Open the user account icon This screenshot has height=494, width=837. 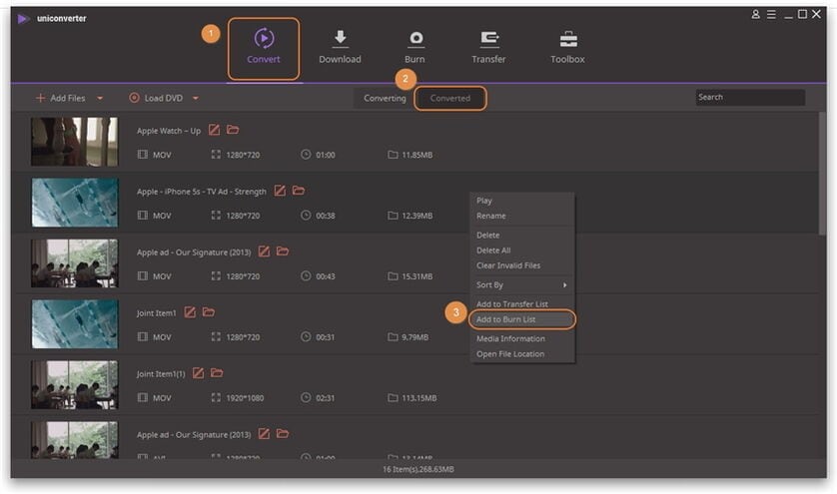tap(755, 14)
